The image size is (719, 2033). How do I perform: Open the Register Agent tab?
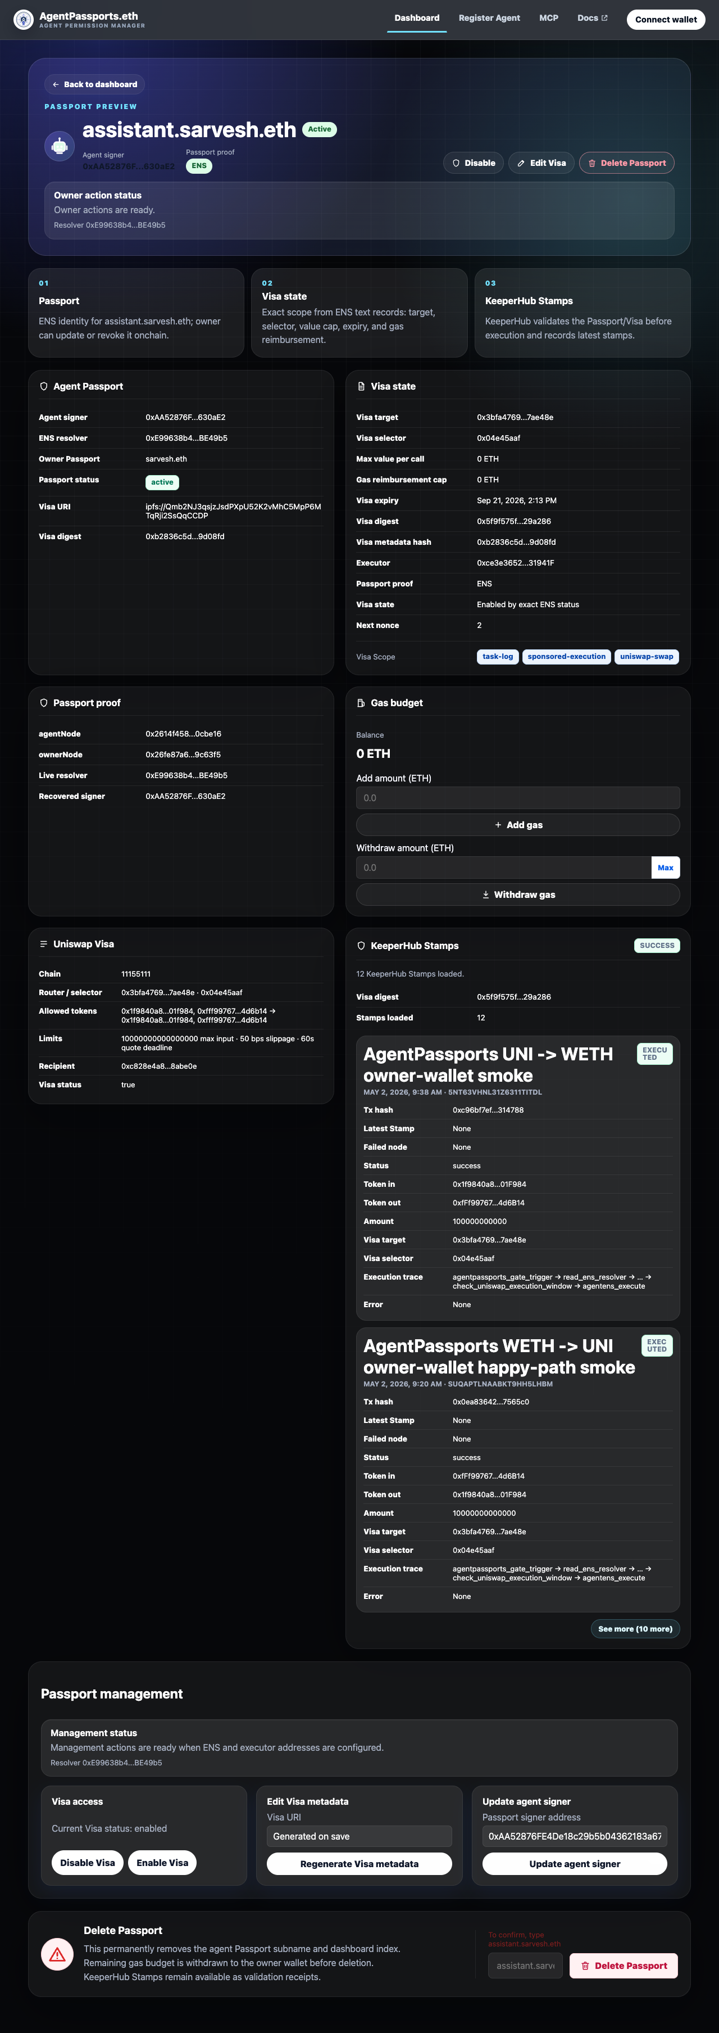490,18
